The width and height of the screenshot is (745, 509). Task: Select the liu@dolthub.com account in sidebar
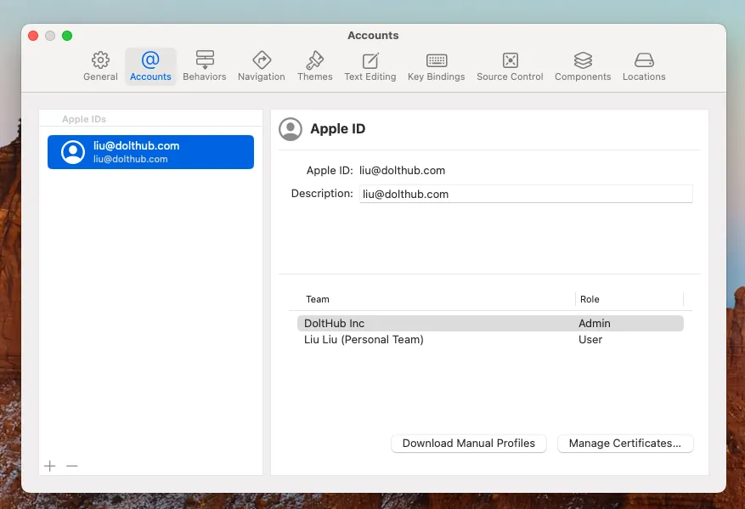click(150, 151)
